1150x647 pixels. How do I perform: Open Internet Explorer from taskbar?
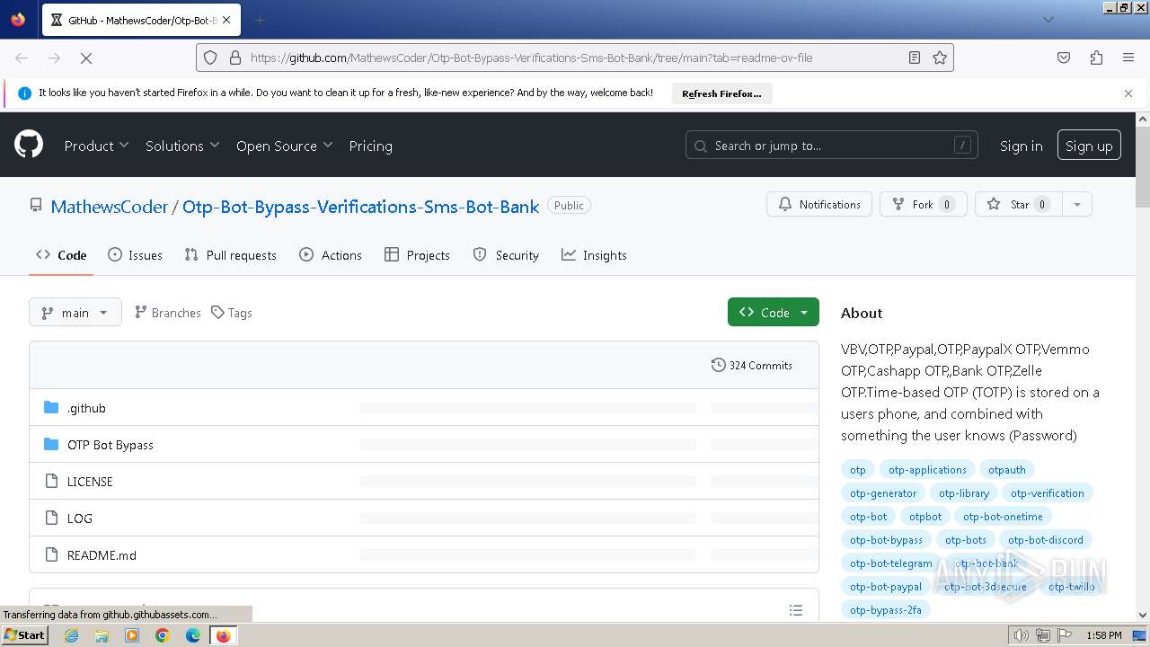(72, 635)
